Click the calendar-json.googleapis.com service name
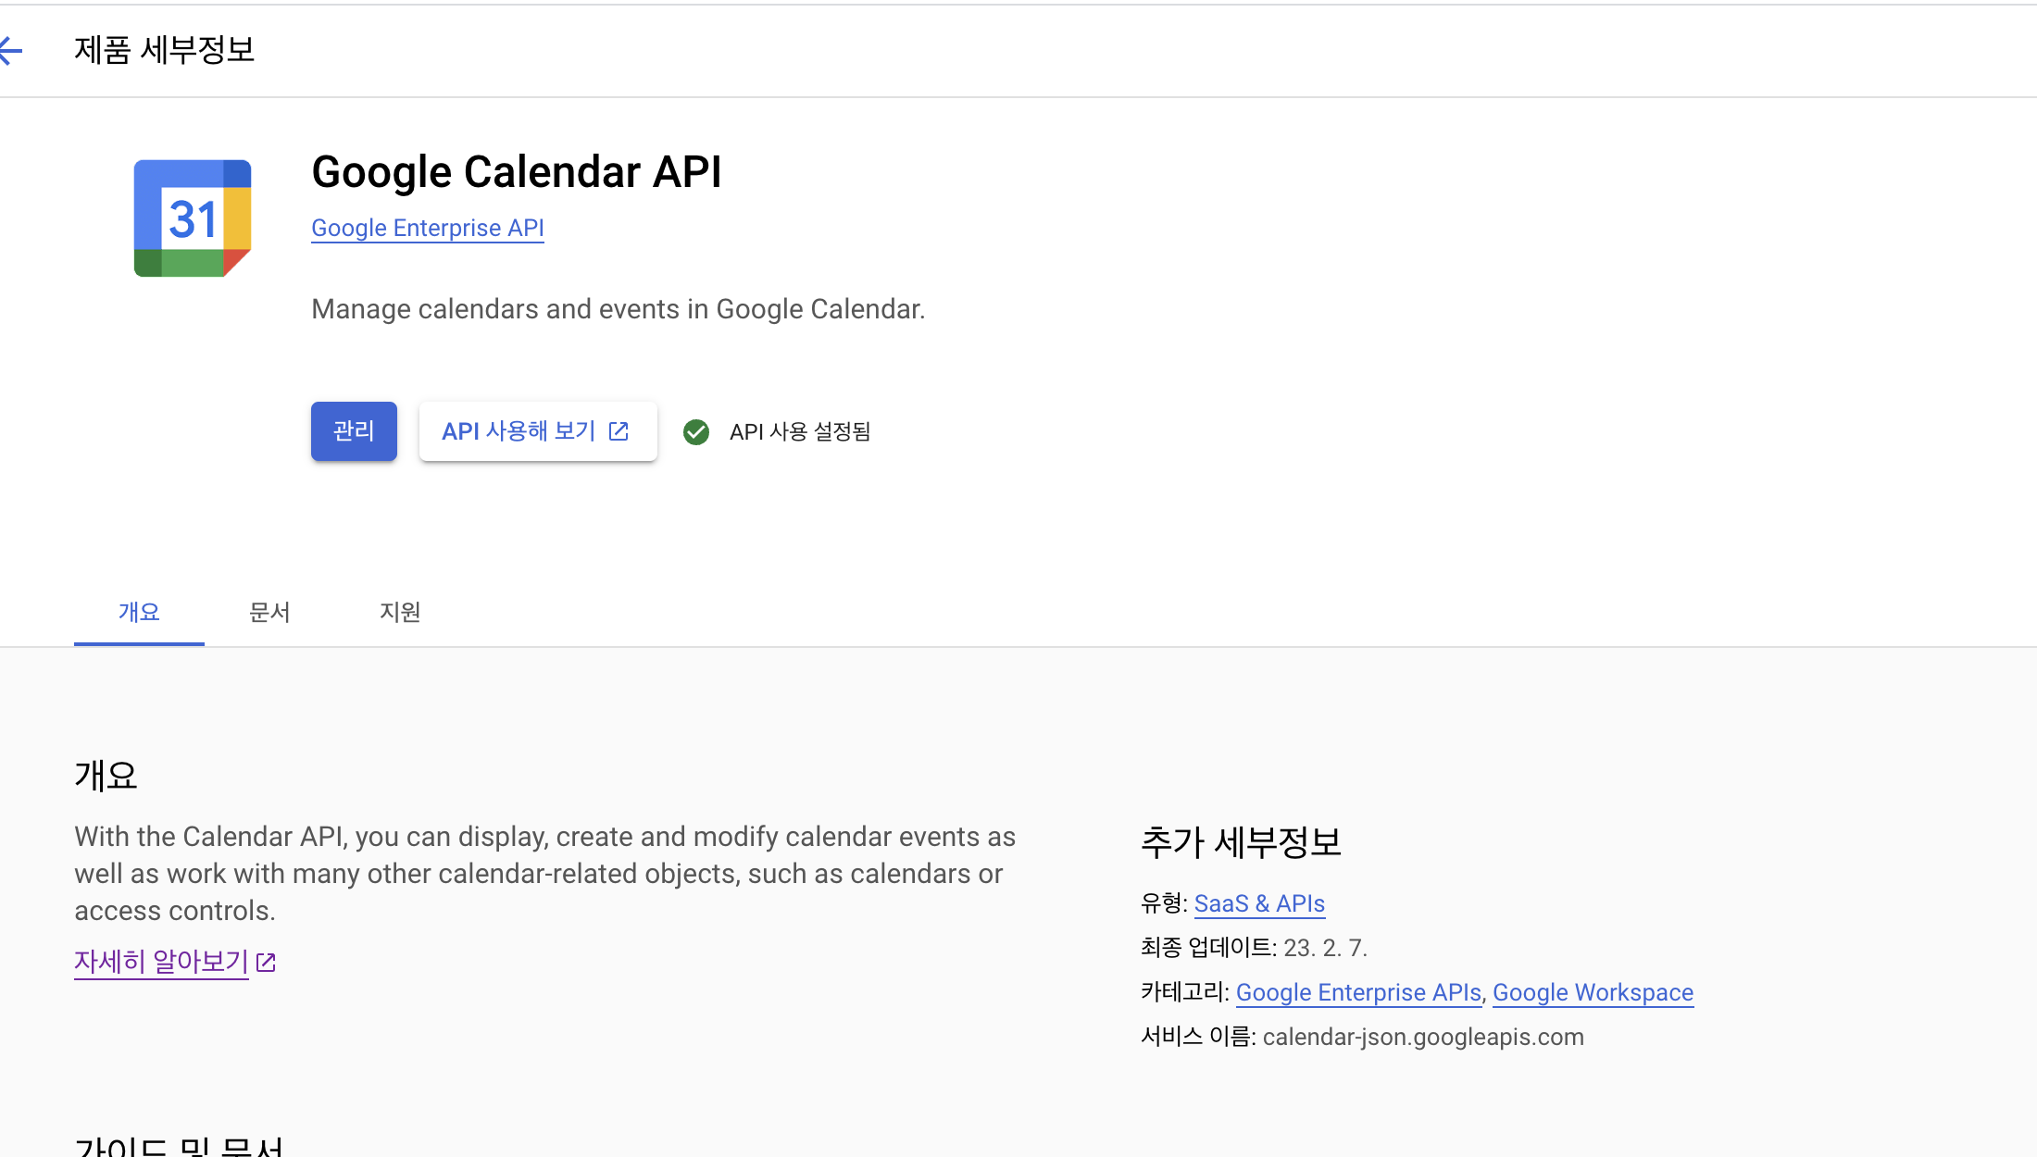 pos(1423,1037)
